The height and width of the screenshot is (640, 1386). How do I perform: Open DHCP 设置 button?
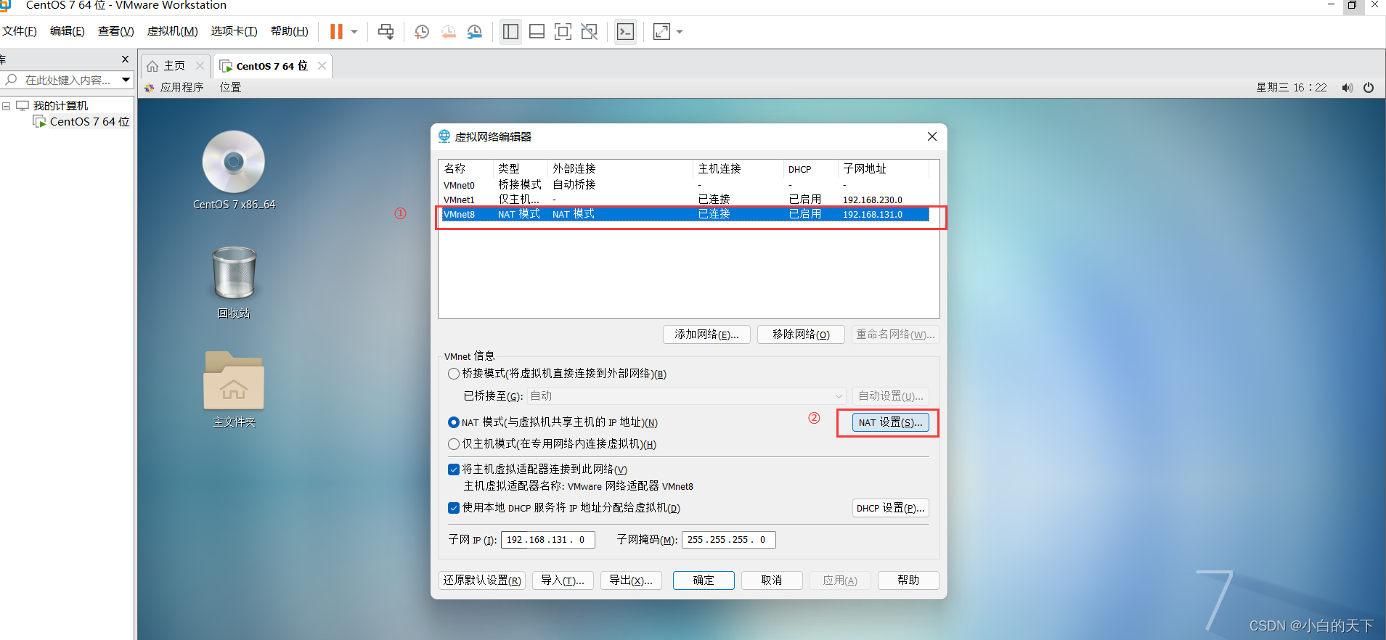pos(890,508)
